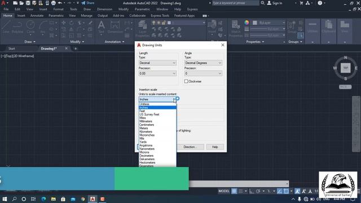Click the object color wheel icon
Viewport: 361px width, 203px height.
click(x=246, y=23)
